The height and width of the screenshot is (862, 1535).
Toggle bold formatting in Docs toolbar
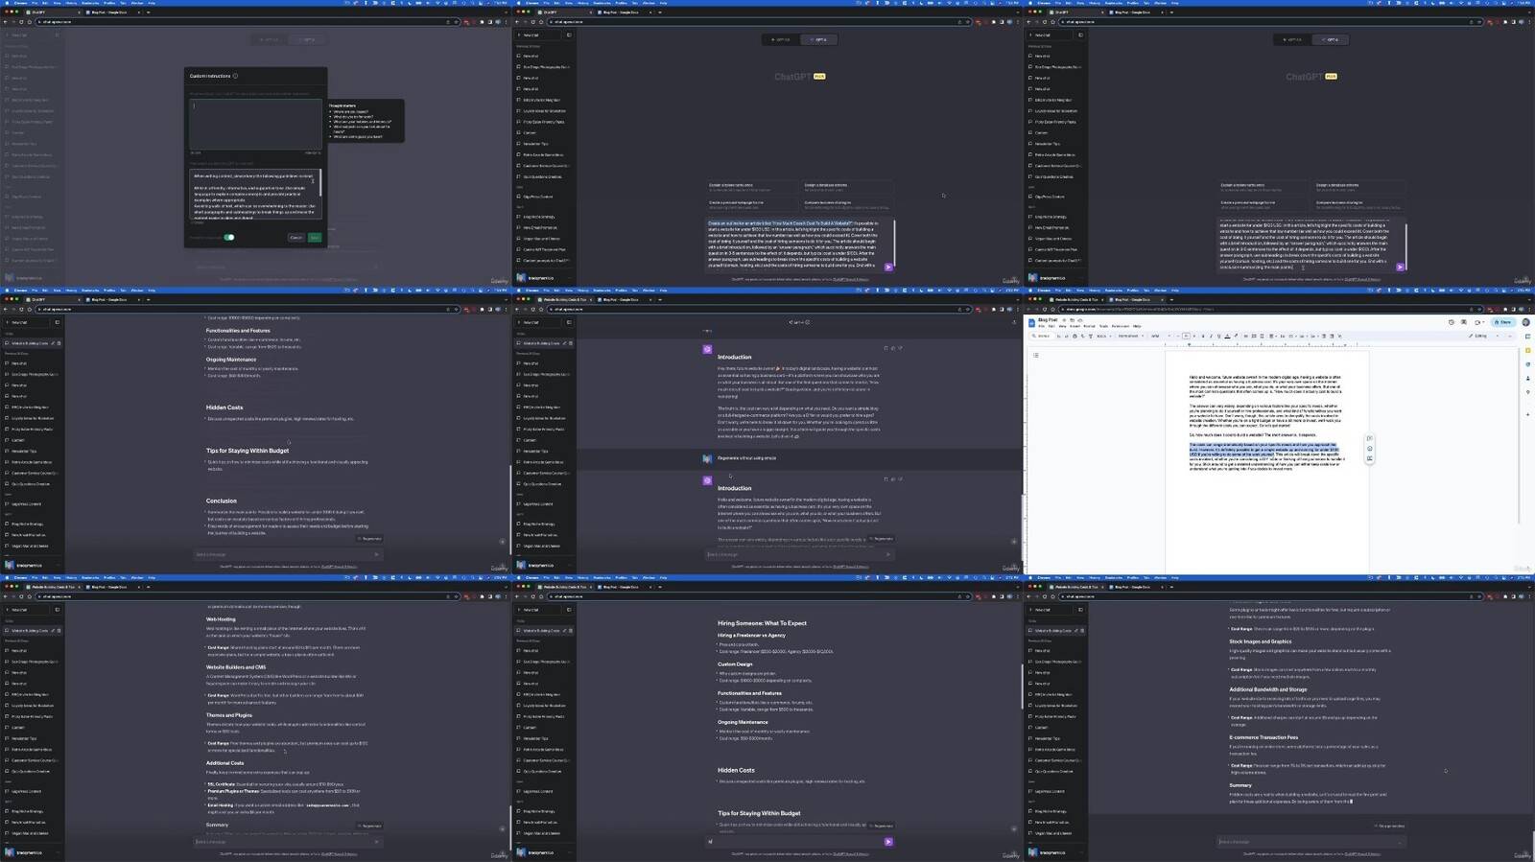click(1203, 336)
